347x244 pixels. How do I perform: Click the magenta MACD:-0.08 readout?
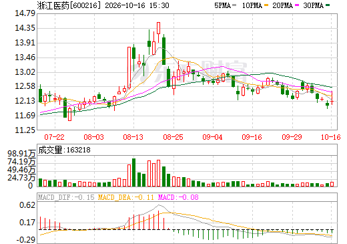tap(178, 197)
